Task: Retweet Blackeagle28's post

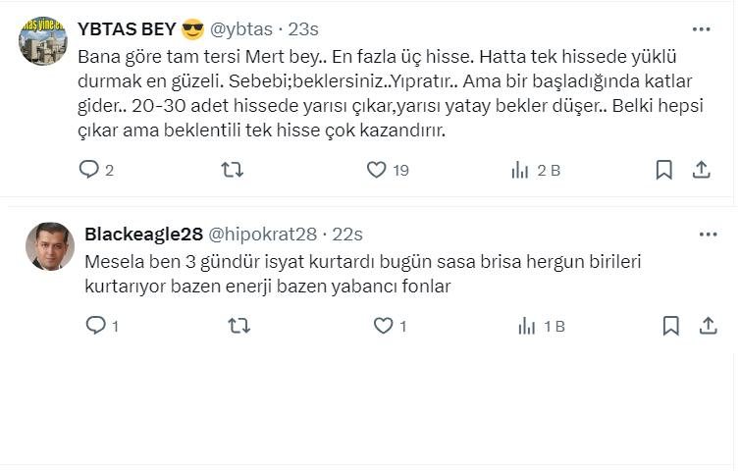Action: 238,326
